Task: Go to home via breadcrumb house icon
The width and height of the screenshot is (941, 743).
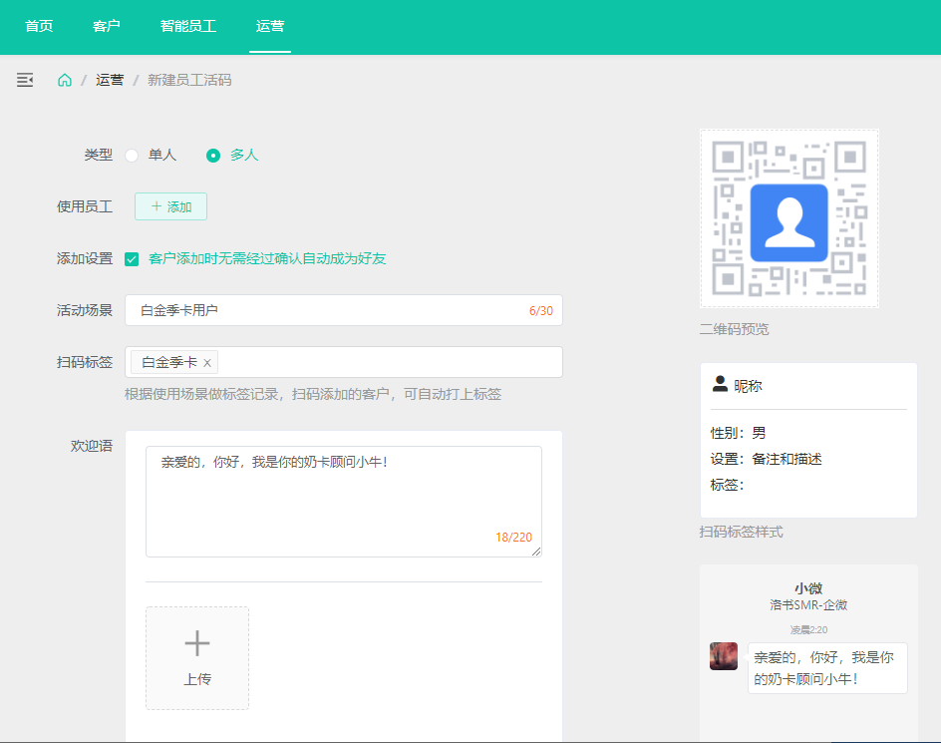Action: coord(65,80)
